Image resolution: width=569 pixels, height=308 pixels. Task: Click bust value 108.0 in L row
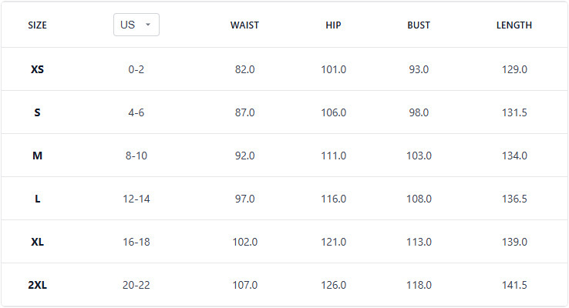[419, 199]
